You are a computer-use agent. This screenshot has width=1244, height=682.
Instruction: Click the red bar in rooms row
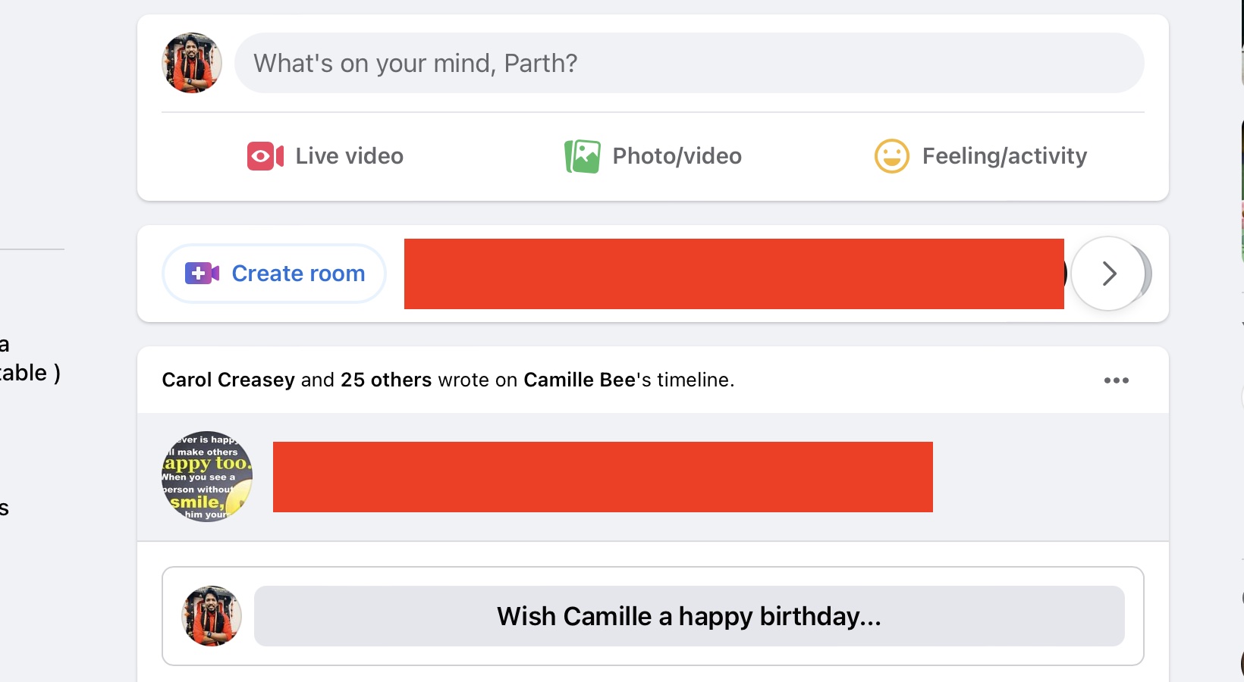[x=734, y=274]
